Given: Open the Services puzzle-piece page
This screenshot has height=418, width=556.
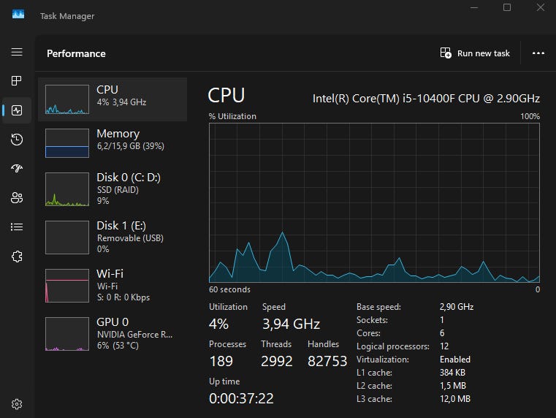Looking at the screenshot, I should point(17,256).
